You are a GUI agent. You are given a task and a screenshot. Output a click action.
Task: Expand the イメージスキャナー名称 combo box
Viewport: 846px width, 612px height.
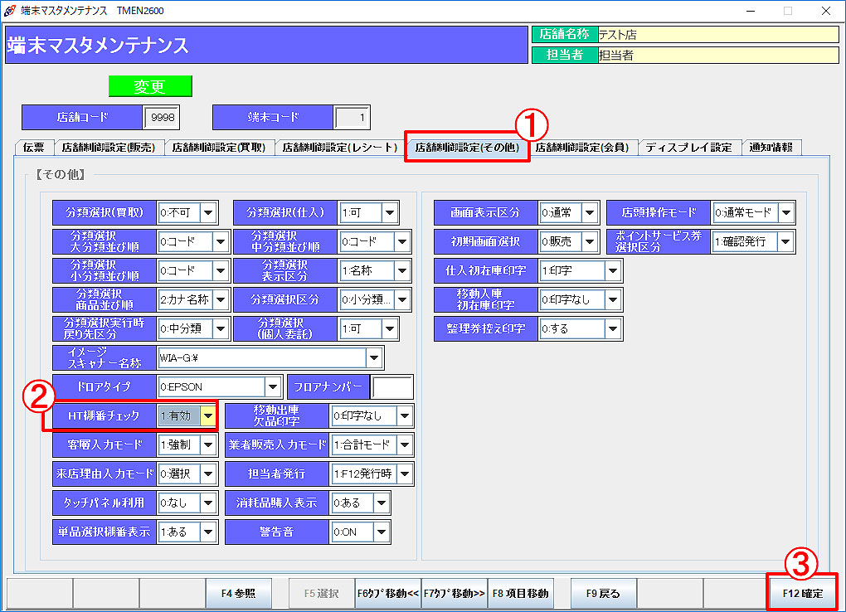(374, 358)
